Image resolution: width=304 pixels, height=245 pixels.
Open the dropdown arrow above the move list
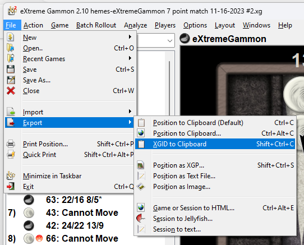point(170,41)
